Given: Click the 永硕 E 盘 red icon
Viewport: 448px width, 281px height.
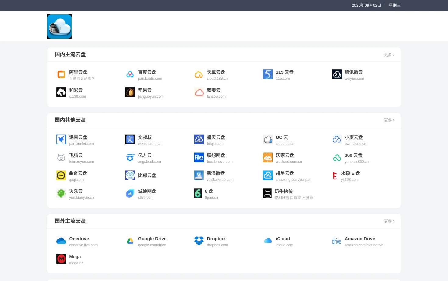Looking at the screenshot, I should [335, 175].
